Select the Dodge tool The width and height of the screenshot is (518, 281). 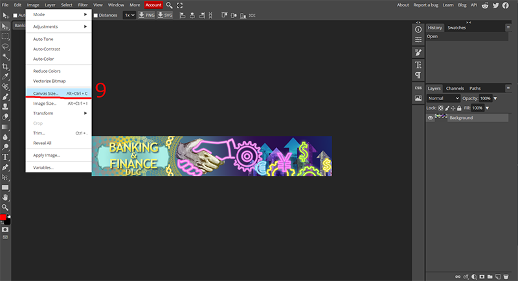pos(5,147)
